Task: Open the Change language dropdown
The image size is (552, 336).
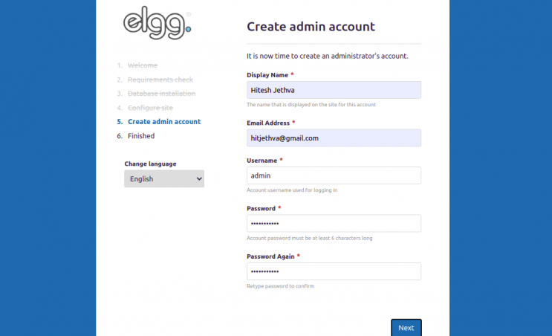Action: pyautogui.click(x=163, y=178)
